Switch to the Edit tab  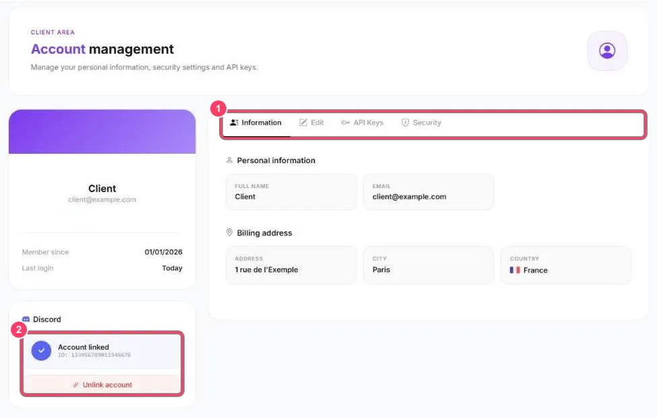311,123
